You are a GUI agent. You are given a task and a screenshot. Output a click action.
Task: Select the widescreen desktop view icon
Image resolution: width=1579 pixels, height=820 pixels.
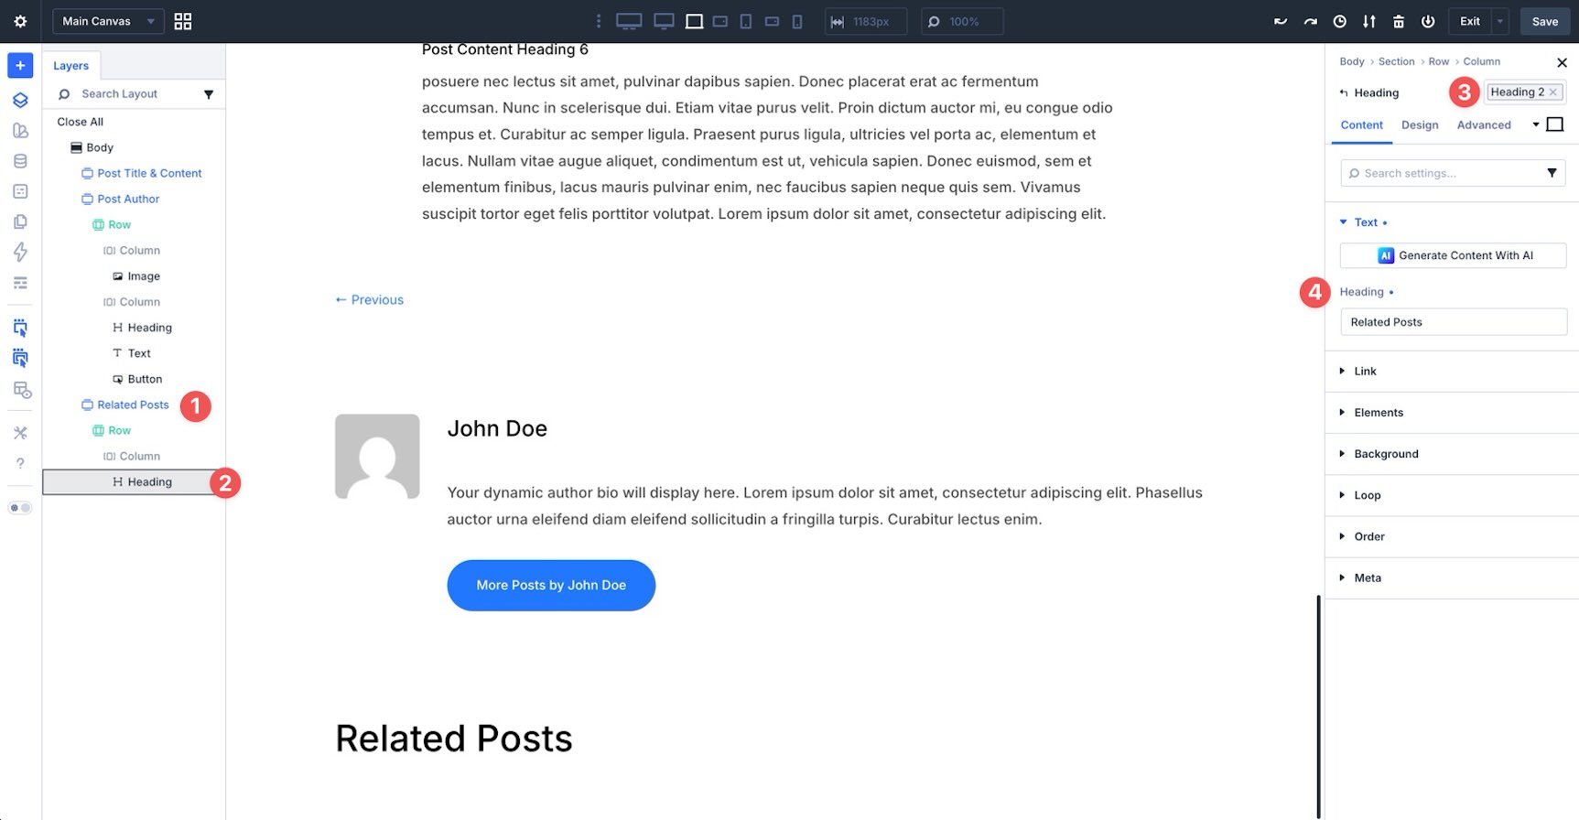pyautogui.click(x=629, y=21)
